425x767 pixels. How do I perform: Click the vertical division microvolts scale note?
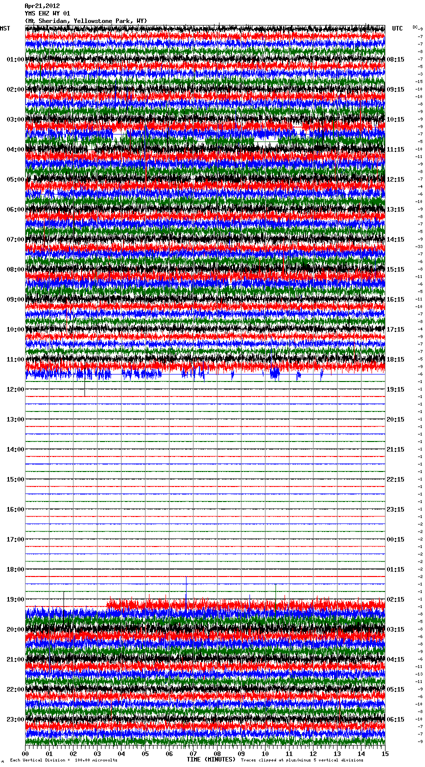point(63,760)
